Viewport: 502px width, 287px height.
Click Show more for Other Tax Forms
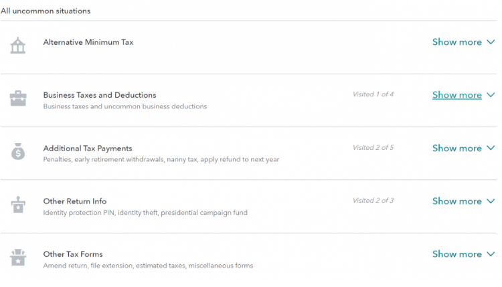click(x=456, y=254)
